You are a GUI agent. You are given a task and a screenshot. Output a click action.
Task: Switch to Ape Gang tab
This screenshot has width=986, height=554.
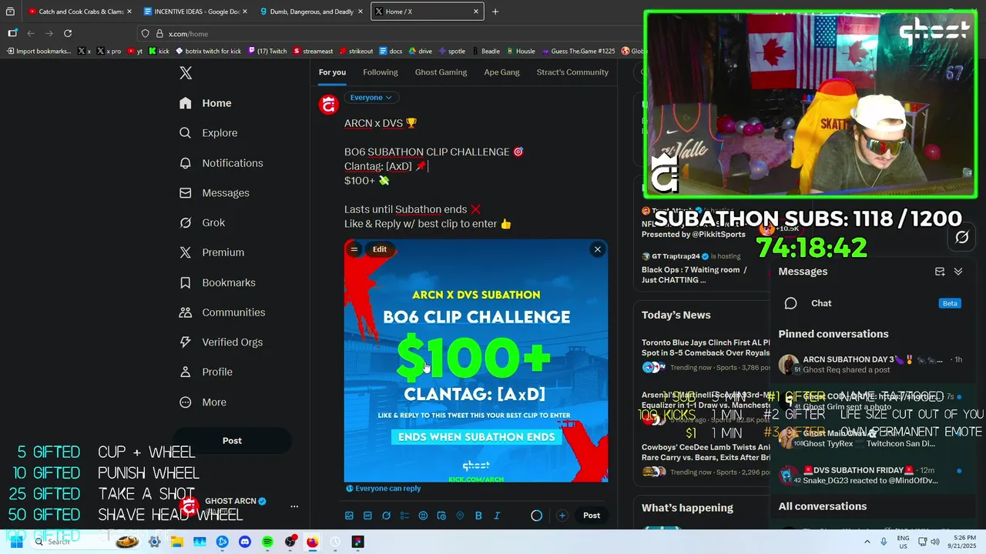(501, 72)
